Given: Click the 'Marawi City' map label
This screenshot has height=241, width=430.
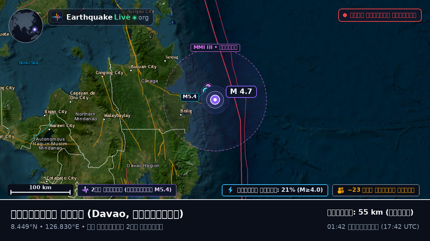Looking at the screenshot, I should 62,126.
